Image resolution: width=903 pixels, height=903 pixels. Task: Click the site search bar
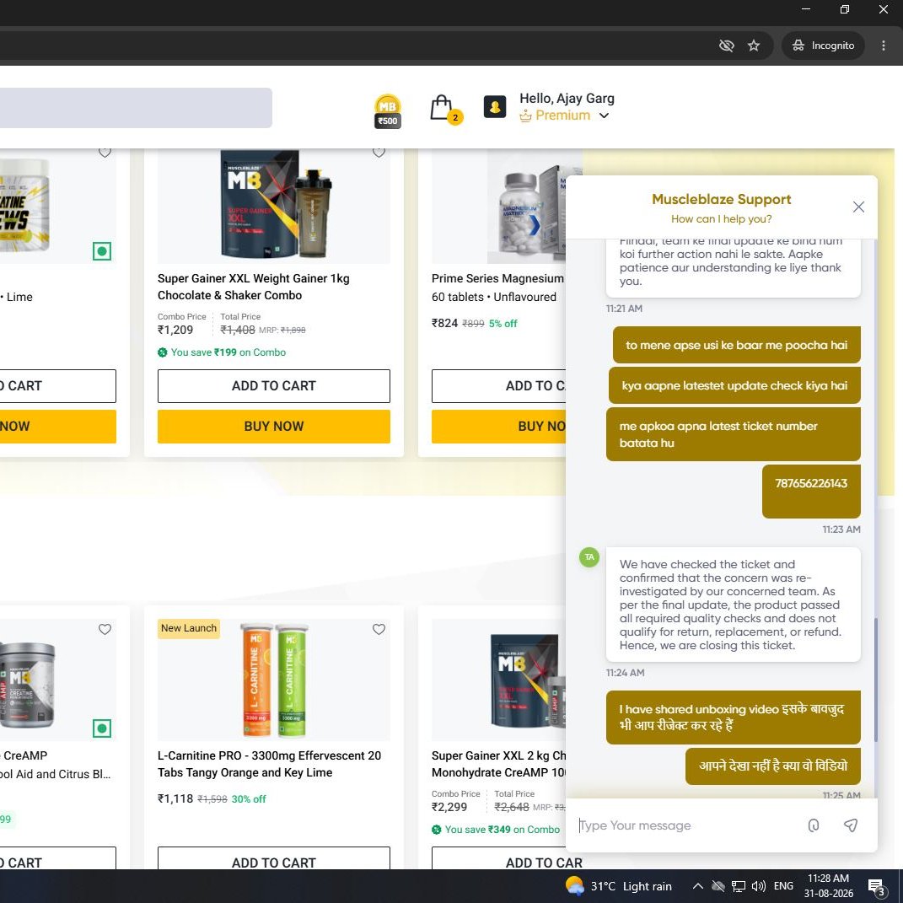click(x=136, y=108)
